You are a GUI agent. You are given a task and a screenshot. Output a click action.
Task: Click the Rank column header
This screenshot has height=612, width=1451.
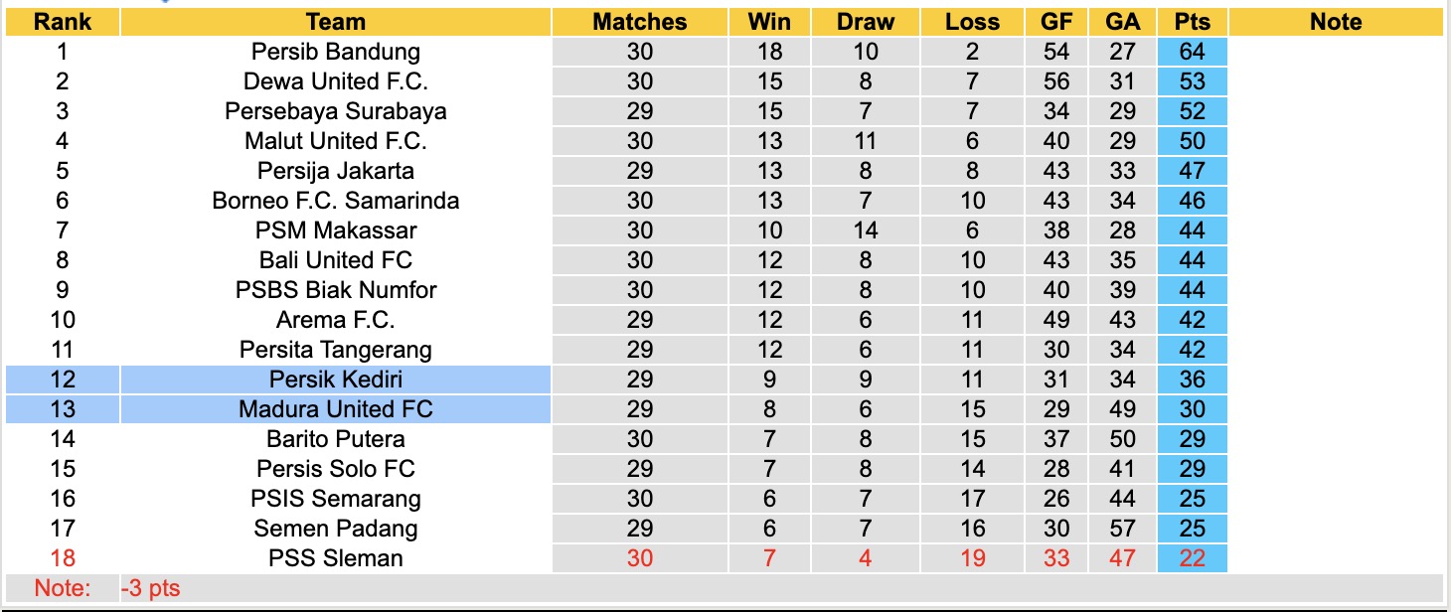click(x=63, y=22)
